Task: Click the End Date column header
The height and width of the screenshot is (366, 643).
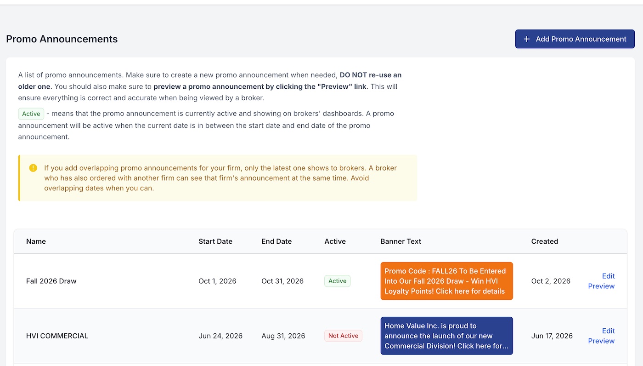Action: point(276,241)
